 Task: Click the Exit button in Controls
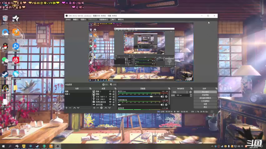[x=205, y=107]
